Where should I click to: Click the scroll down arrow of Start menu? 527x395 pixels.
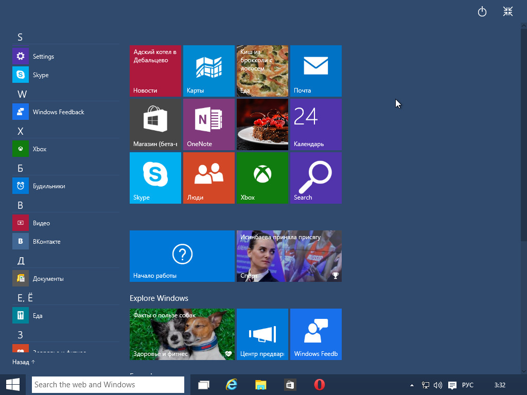click(x=523, y=371)
